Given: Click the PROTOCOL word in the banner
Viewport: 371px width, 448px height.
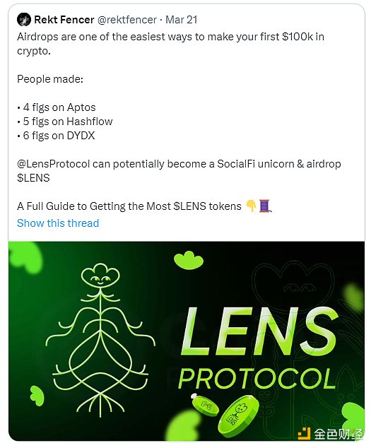Looking at the screenshot, I should tap(257, 379).
